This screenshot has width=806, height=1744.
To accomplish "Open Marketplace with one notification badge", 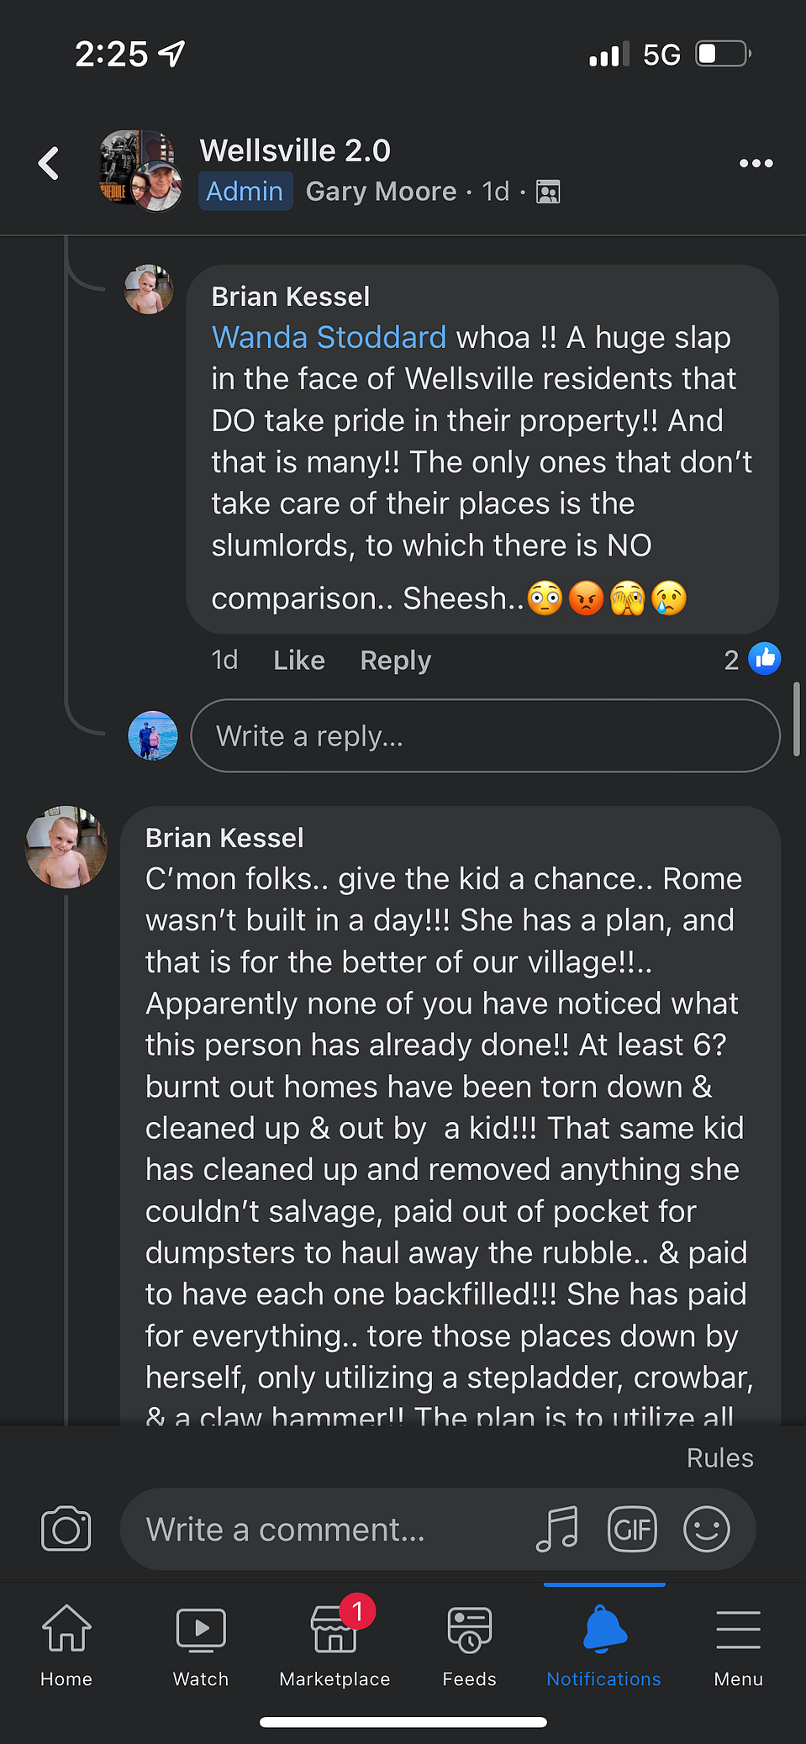I will pyautogui.click(x=335, y=1643).
